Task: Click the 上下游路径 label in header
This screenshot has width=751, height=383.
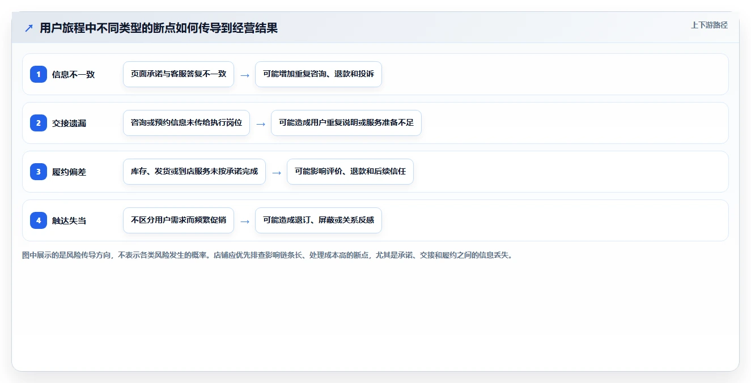Action: click(709, 25)
